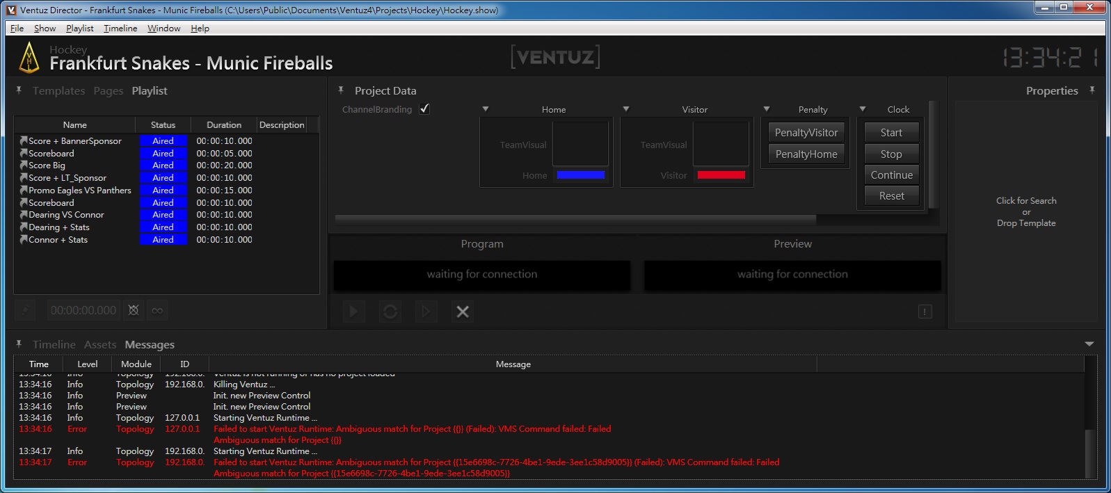Click the exclamation alert icon below Preview
Screen dimensions: 1111x493
[x=925, y=312]
